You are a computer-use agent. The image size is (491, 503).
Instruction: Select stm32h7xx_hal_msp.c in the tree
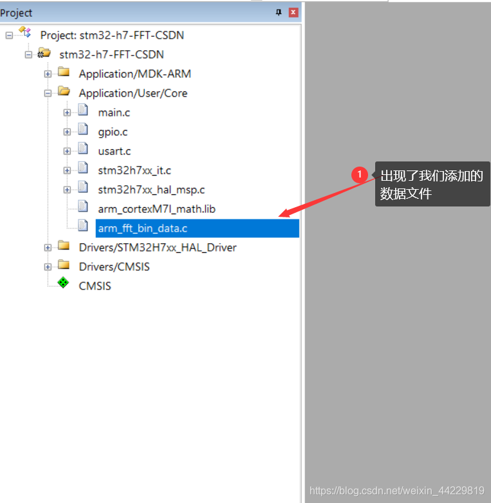pyautogui.click(x=151, y=190)
